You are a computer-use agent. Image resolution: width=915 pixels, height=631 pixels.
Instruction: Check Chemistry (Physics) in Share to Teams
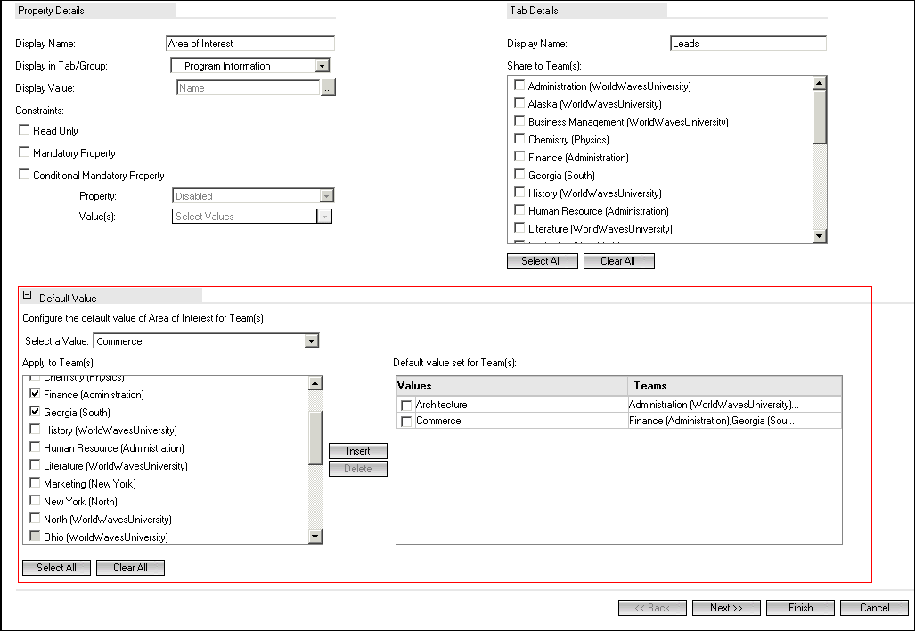pos(519,138)
